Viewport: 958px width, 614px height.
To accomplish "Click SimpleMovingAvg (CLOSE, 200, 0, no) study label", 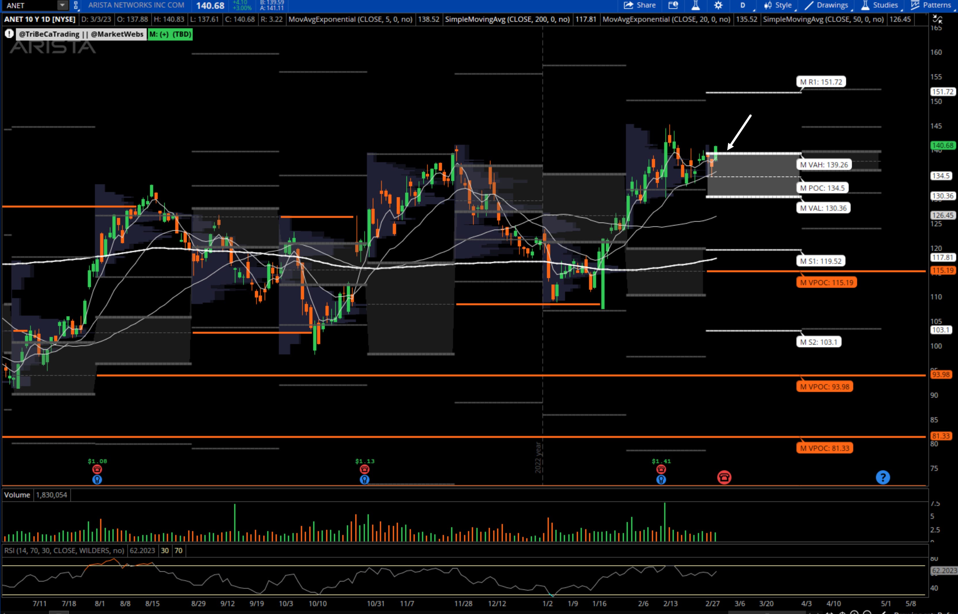I will click(x=507, y=19).
